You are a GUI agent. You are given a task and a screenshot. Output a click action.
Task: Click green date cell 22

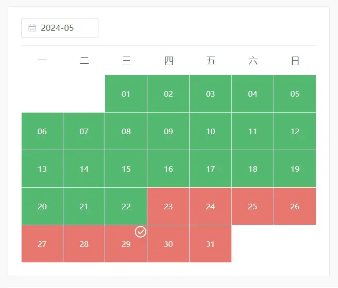pos(126,206)
